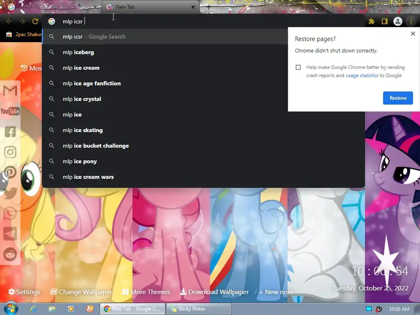The height and width of the screenshot is (315, 420).
Task: Open the taskbar clock showing 10:00 AM
Action: (399, 309)
